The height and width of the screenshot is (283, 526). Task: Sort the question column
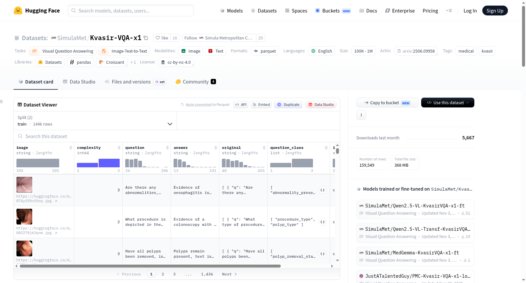(167, 148)
